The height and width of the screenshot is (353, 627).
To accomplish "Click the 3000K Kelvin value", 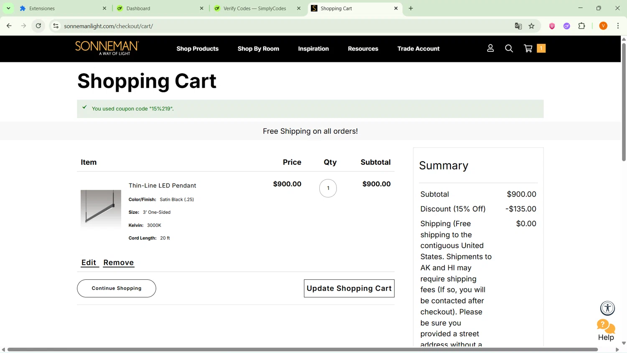I will pos(154,225).
